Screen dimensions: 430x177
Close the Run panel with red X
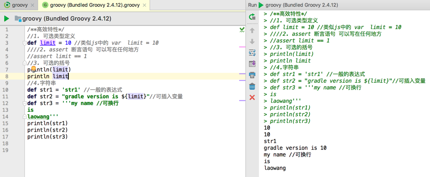[x=252, y=97]
